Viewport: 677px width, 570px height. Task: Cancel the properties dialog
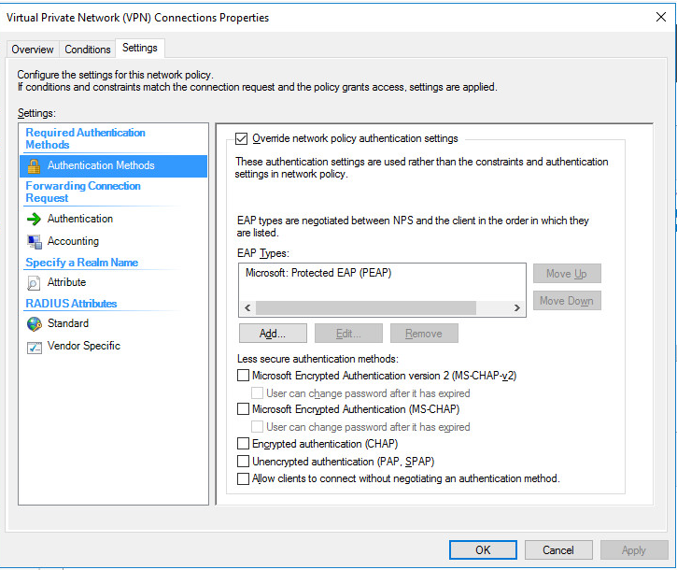click(557, 549)
